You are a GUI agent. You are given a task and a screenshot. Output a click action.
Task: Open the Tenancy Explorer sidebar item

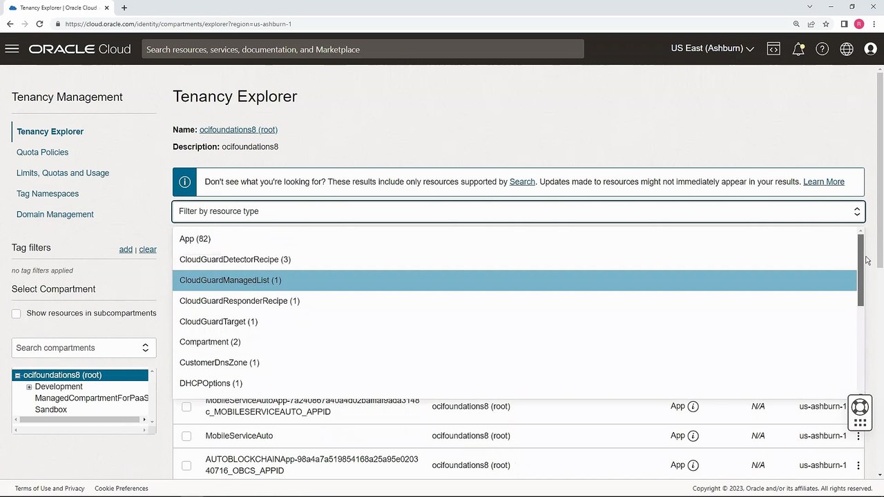click(50, 131)
